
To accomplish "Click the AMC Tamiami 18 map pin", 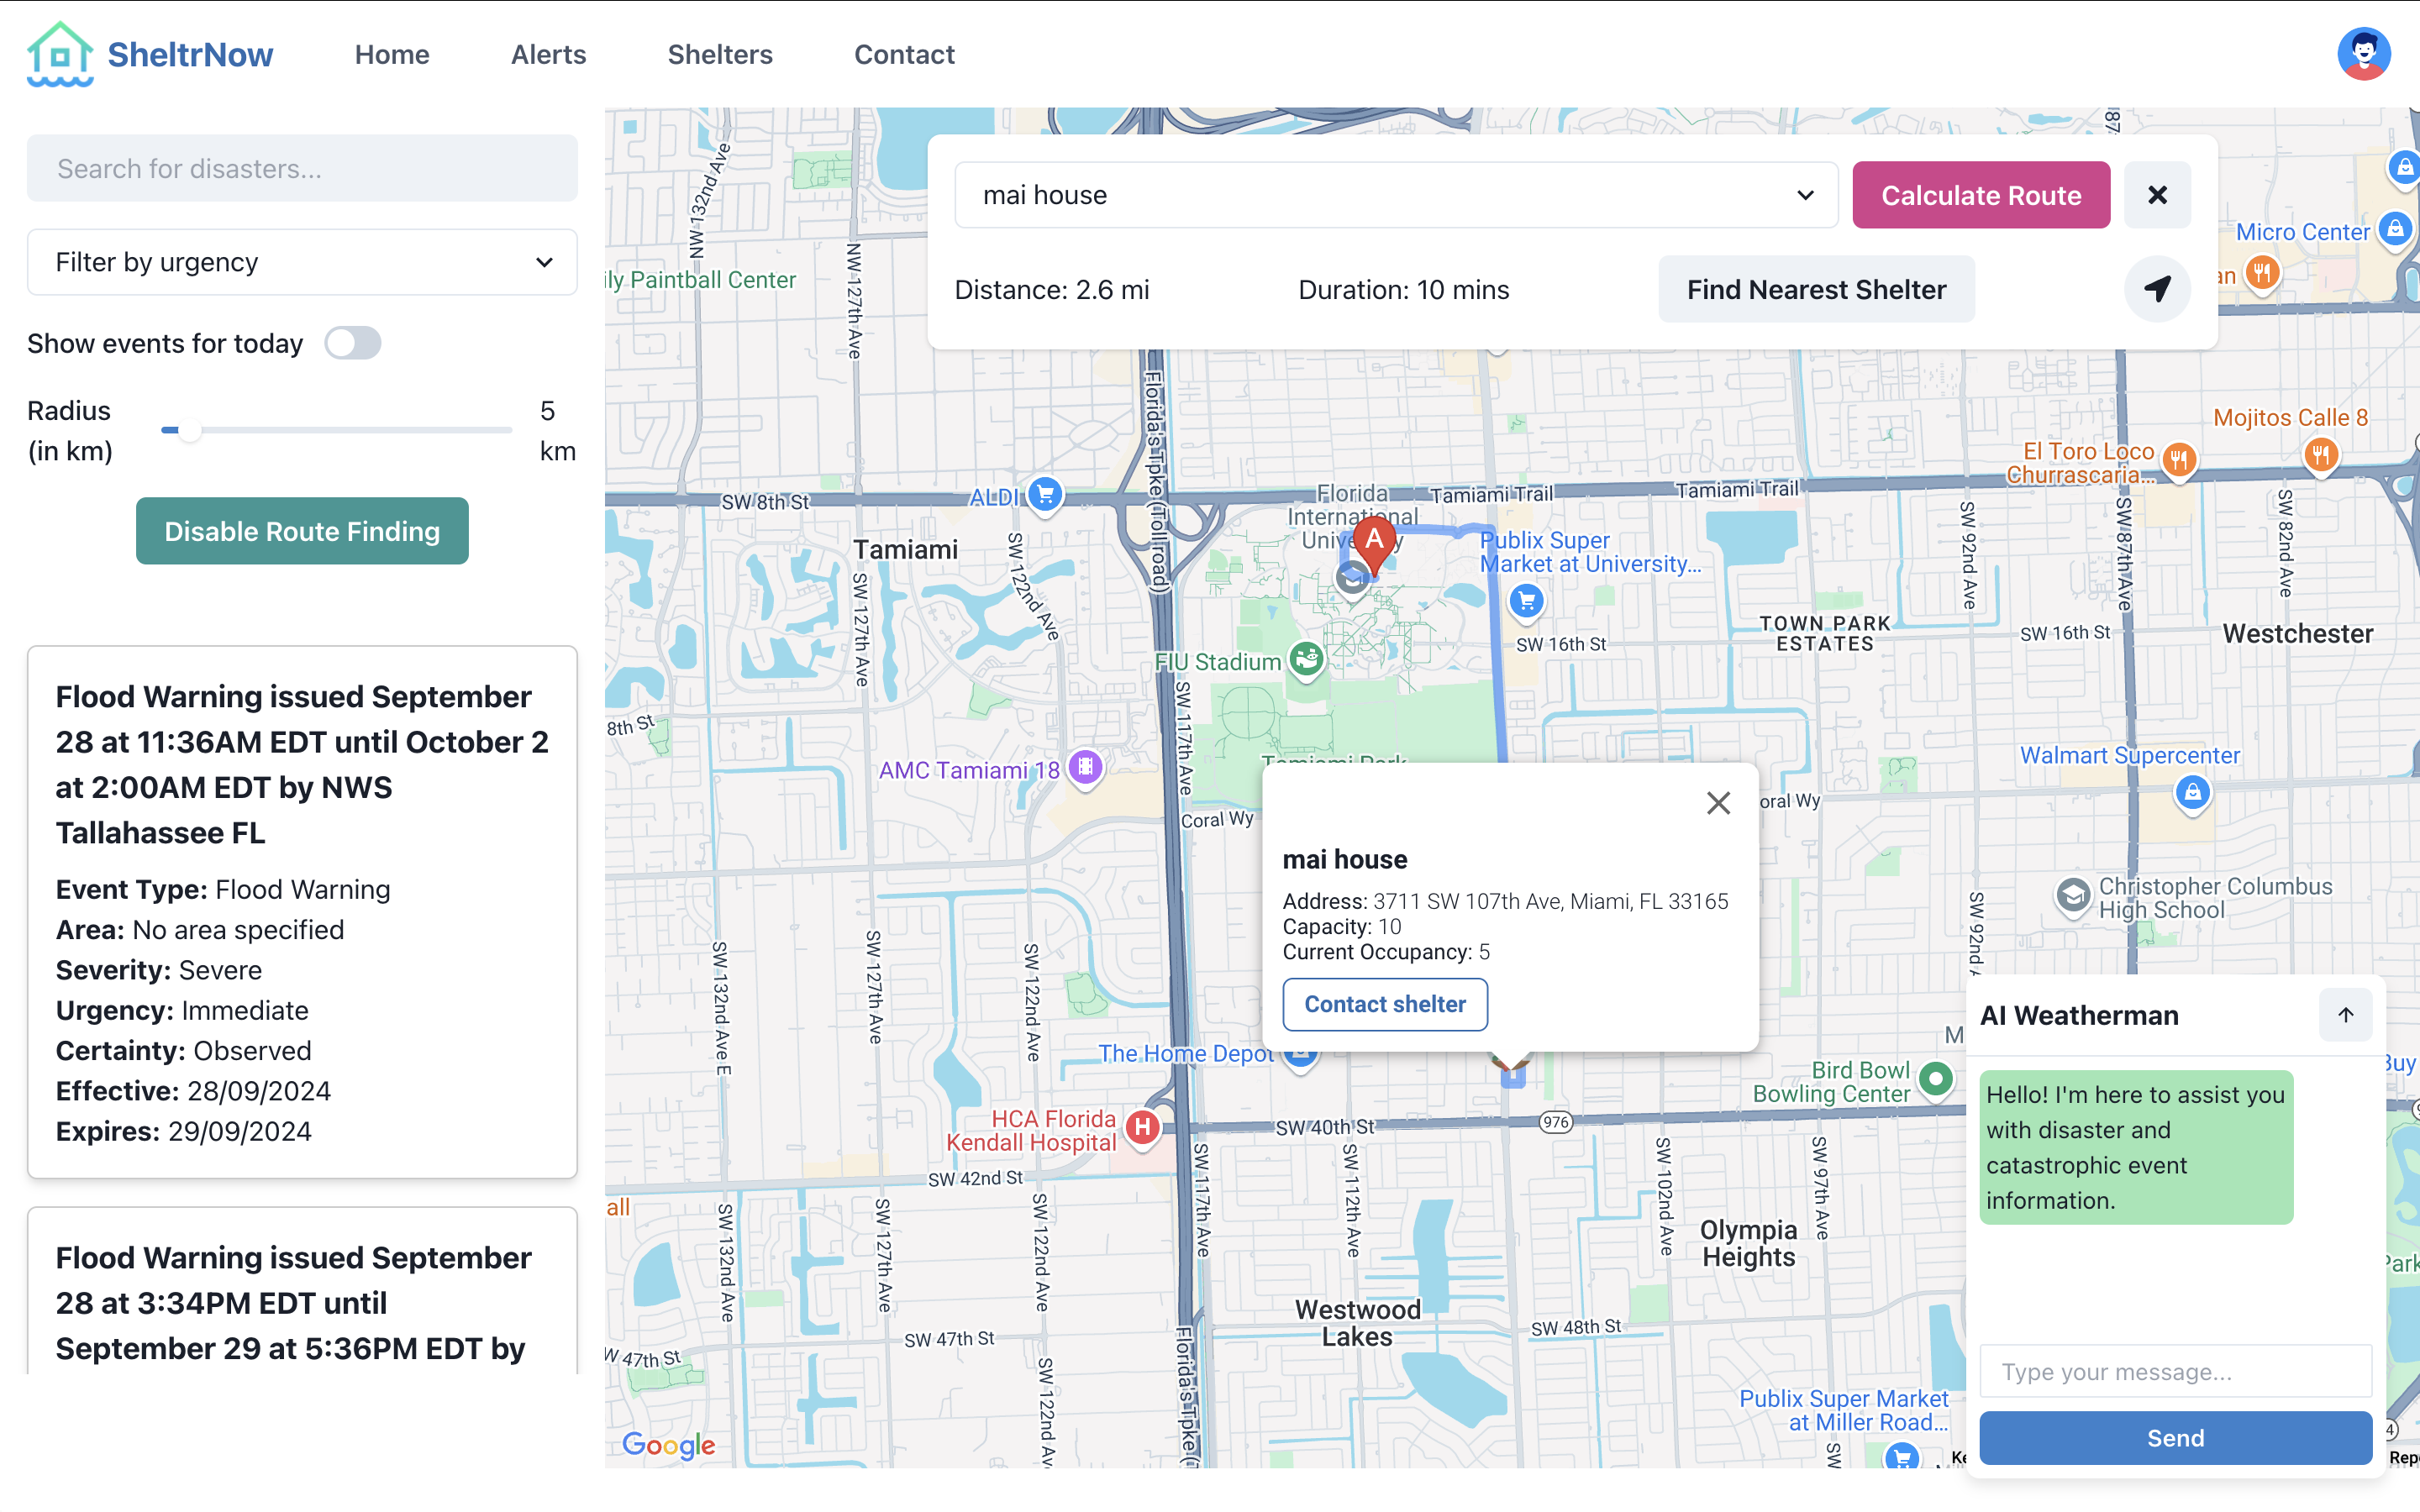I will click(x=1085, y=768).
